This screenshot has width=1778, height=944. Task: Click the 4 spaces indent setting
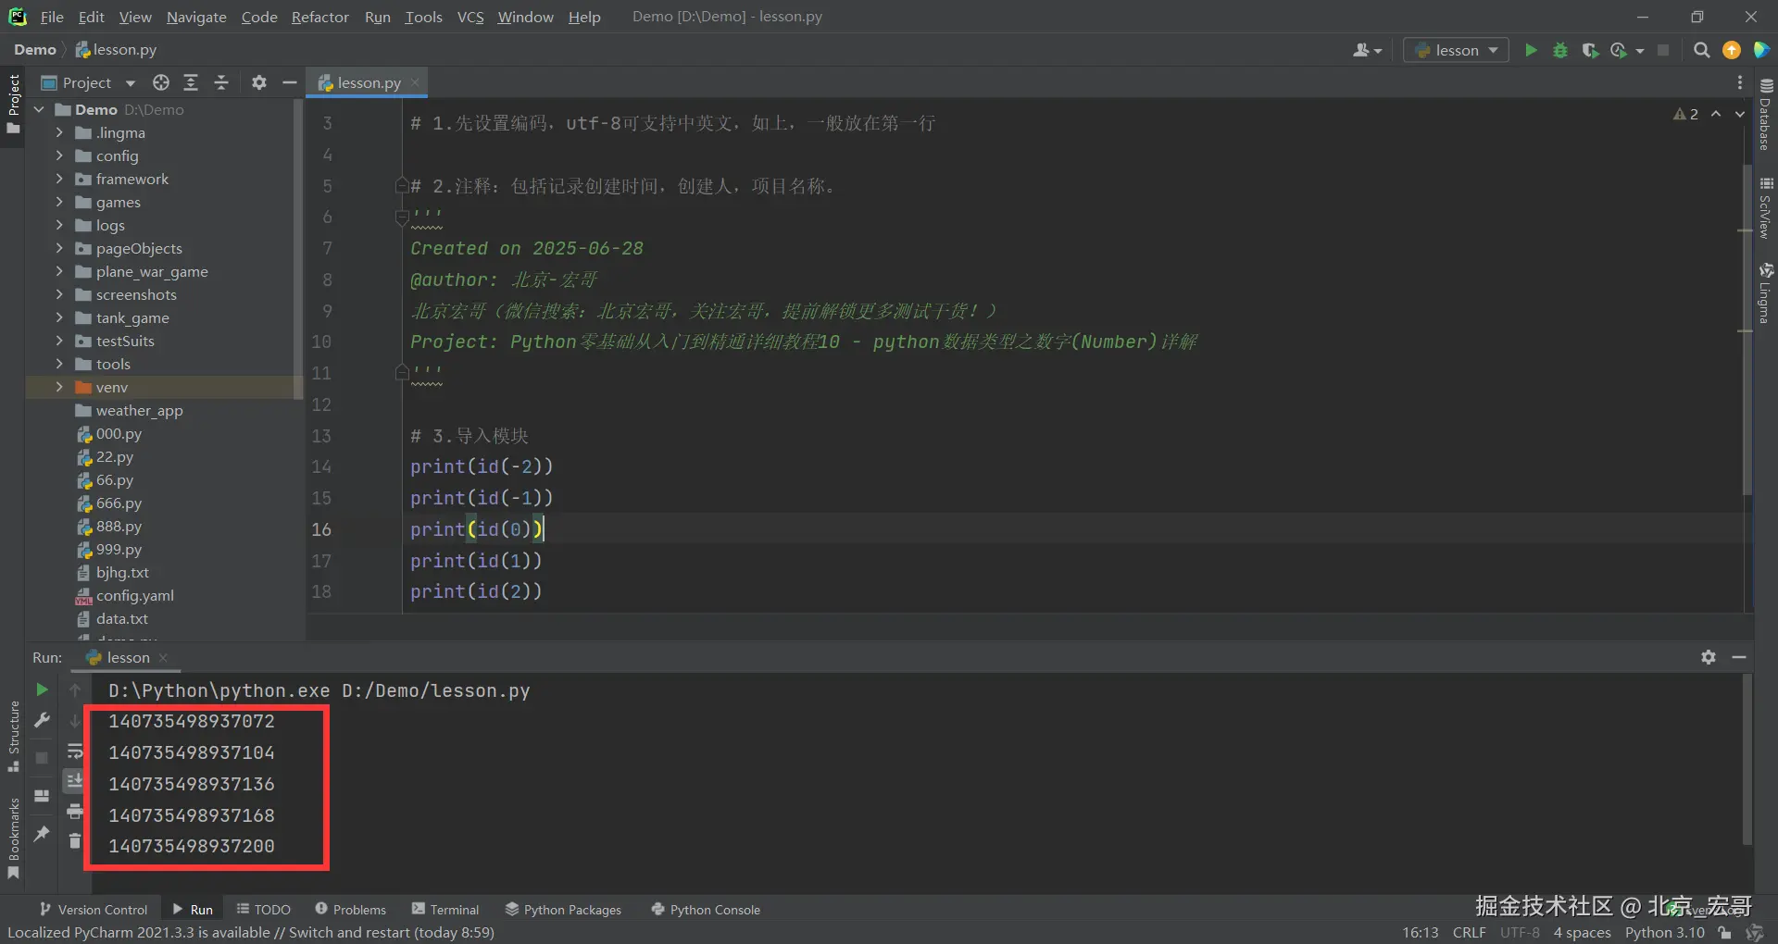point(1582,933)
